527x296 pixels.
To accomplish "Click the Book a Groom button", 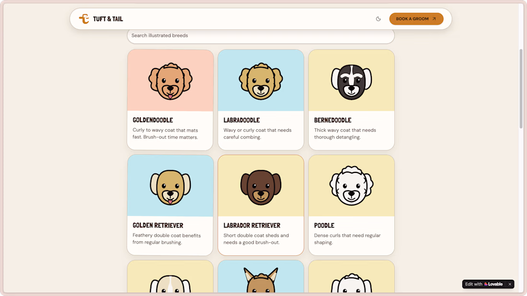I will 416,19.
